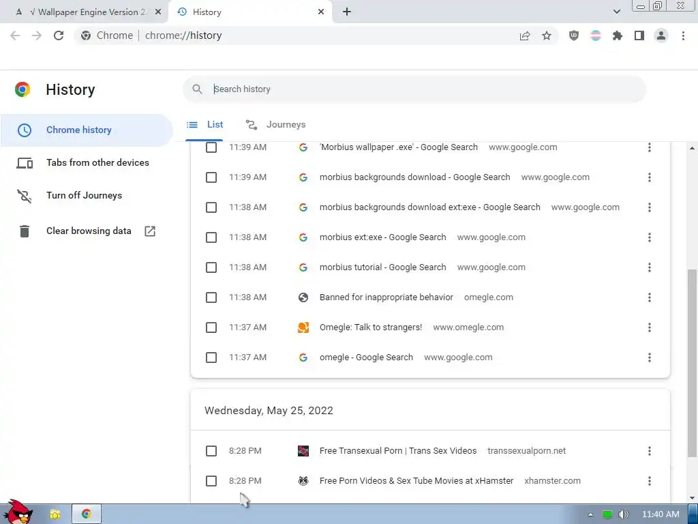Open the folder icon in taskbar
The image size is (698, 524).
point(55,514)
